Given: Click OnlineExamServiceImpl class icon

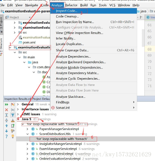Looking at the screenshot, I should tap(33, 154).
